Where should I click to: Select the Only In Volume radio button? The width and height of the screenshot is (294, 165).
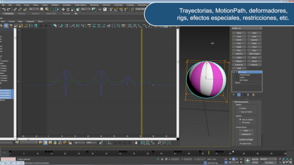pos(240,120)
